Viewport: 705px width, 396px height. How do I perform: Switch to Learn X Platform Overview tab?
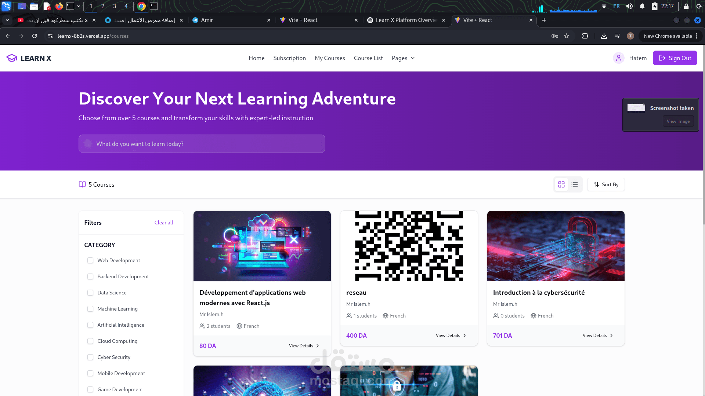tap(406, 20)
